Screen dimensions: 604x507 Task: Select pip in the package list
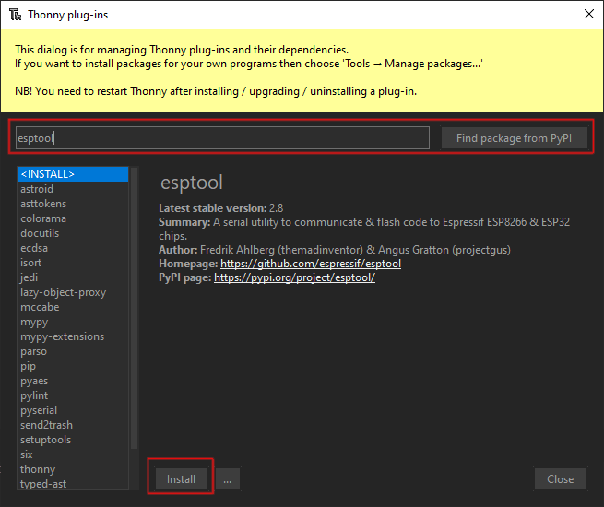[73, 366]
